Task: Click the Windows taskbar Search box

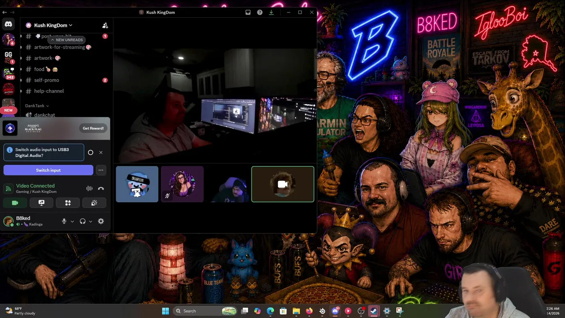Action: pos(206,311)
